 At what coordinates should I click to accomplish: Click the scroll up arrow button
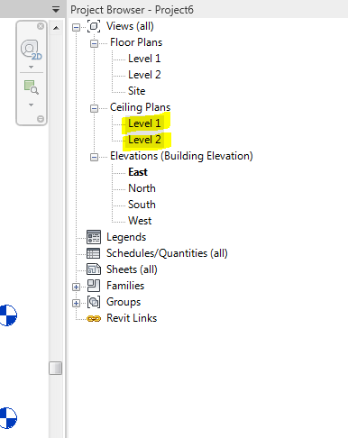pyautogui.click(x=56, y=28)
